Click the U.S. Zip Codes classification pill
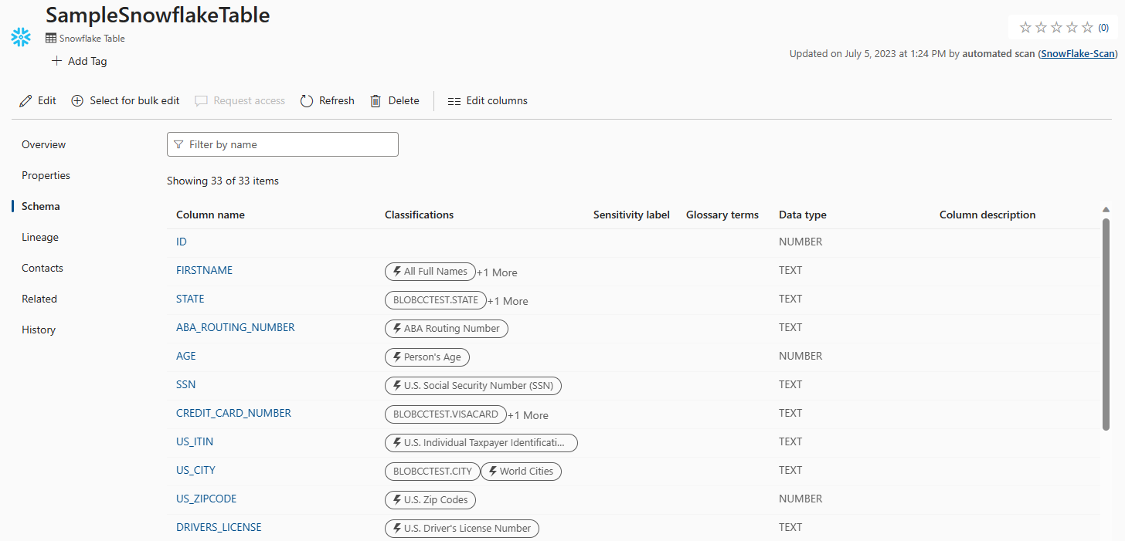 tap(430, 499)
